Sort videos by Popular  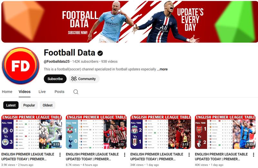29,105
